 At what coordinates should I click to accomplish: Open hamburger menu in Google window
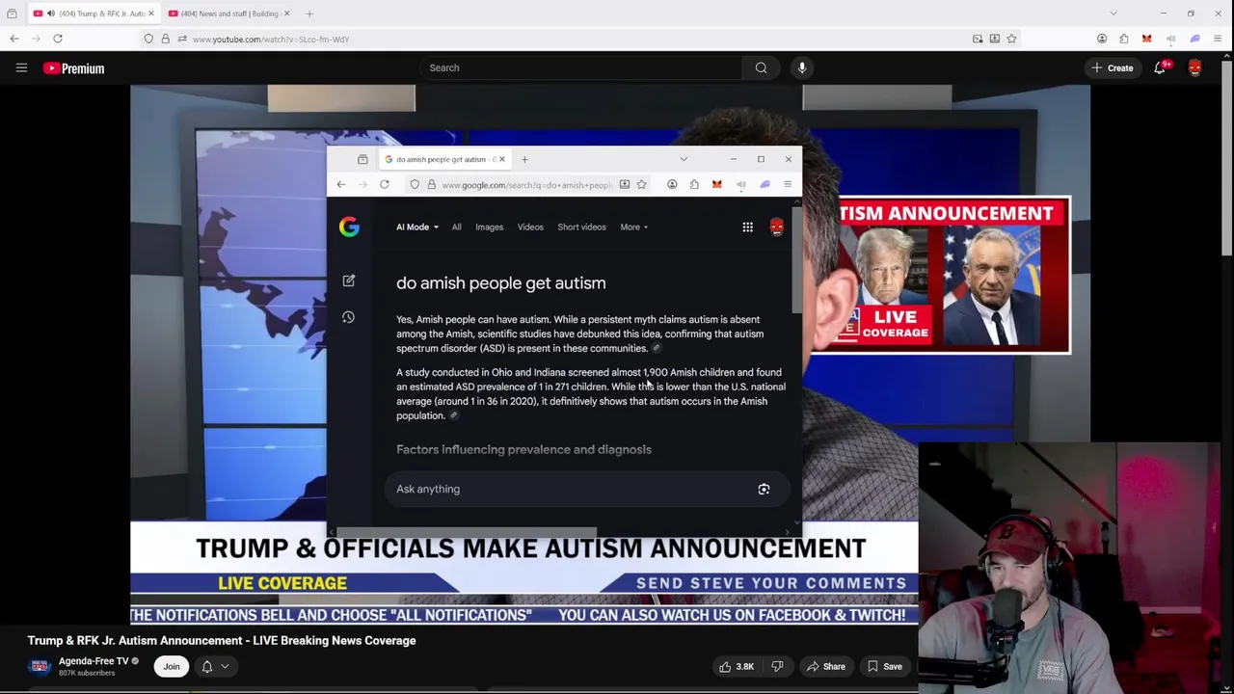(x=788, y=184)
